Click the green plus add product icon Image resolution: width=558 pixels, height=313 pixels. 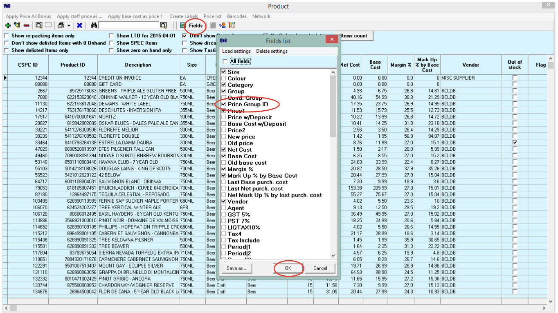click(8, 25)
